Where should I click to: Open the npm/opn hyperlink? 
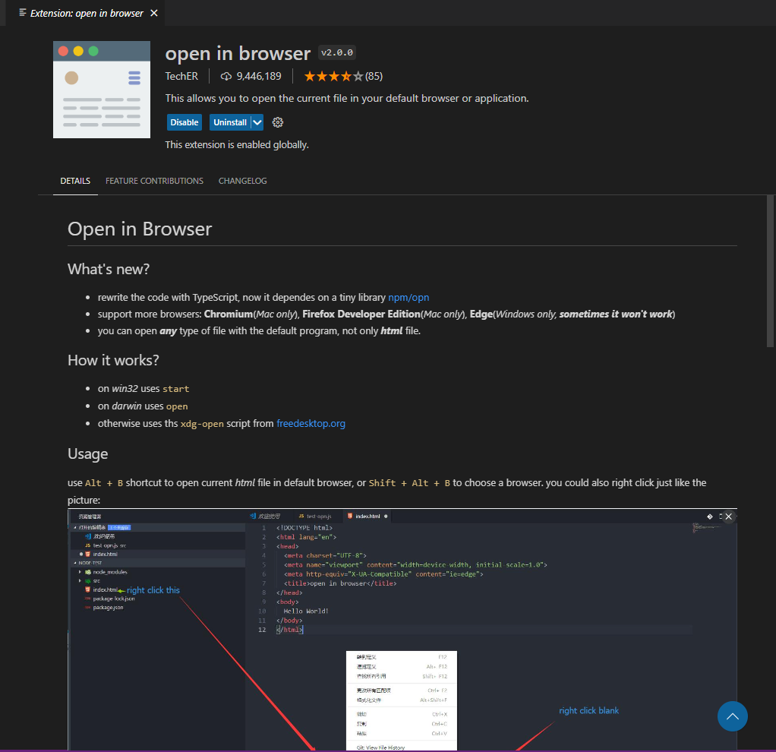[x=409, y=297]
